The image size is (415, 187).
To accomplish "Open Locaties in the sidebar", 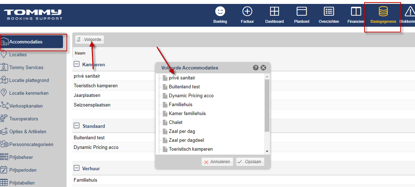I will coord(18,55).
